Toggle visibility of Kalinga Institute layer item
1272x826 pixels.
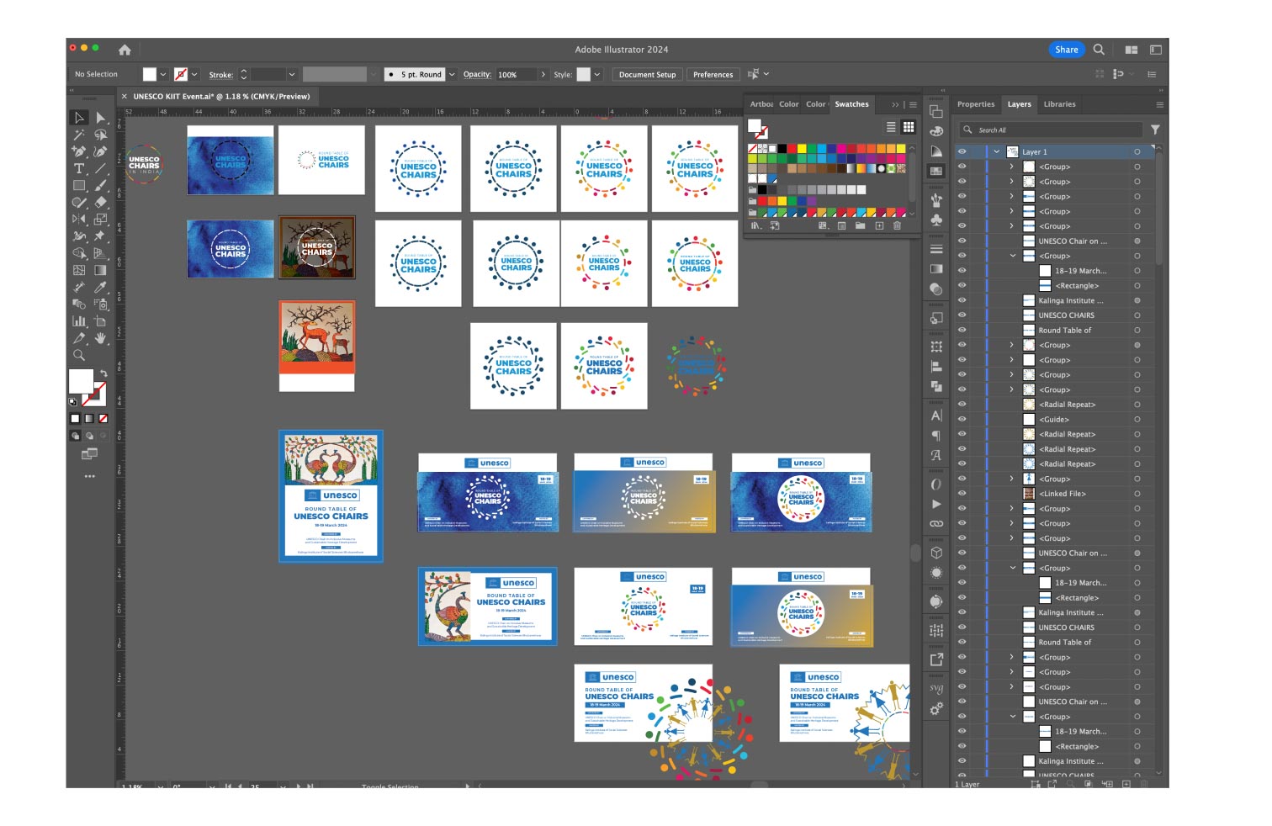coord(962,300)
